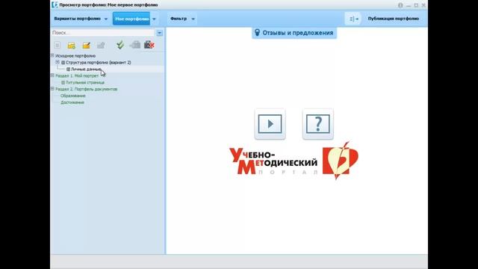Collapse the Исходное портфолио tree node
478x269 pixels.
coord(52,55)
